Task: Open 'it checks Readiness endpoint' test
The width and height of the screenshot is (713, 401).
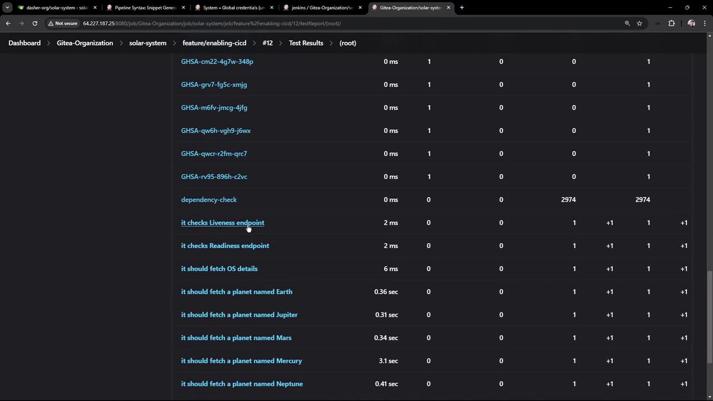Action: click(x=225, y=246)
